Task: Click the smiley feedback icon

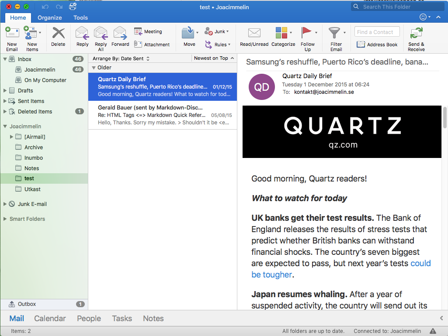Action: 423,17
